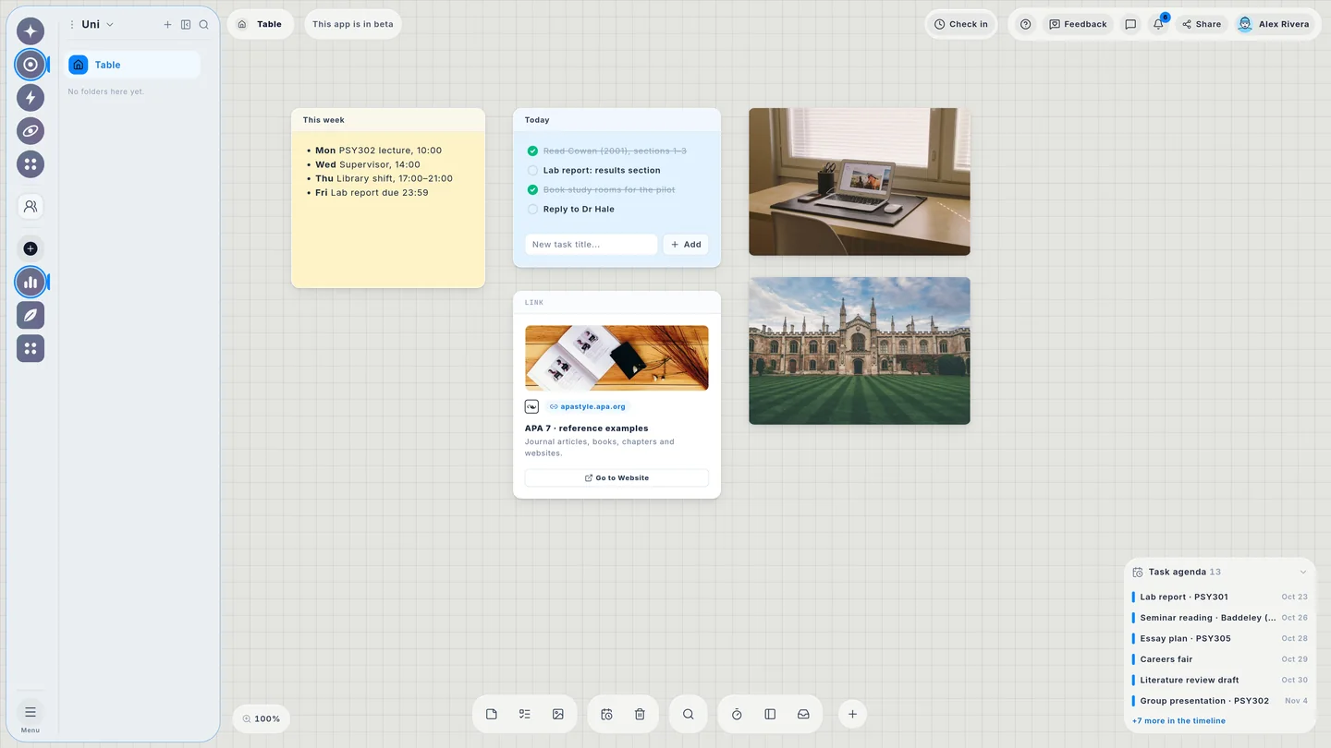Open the leaf space icon
Image resolution: width=1331 pixels, height=748 pixels.
(31, 316)
